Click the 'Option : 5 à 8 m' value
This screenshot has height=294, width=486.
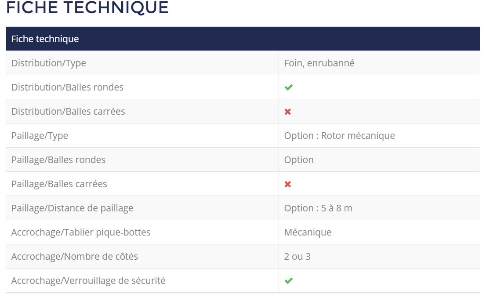pos(318,208)
